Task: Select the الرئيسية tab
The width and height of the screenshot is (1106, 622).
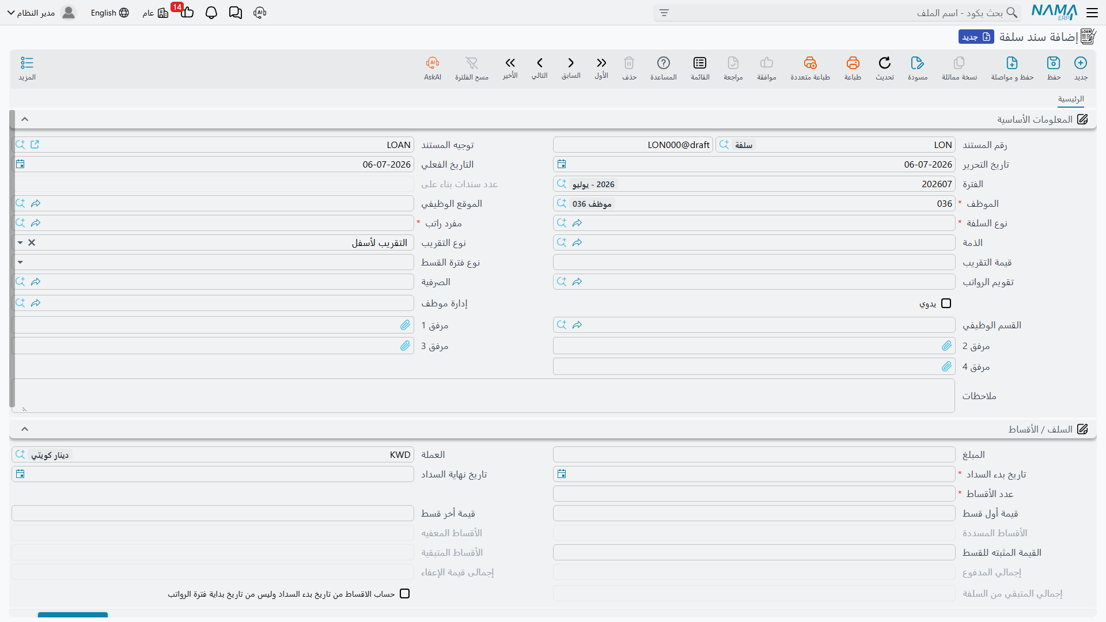Action: click(1071, 99)
